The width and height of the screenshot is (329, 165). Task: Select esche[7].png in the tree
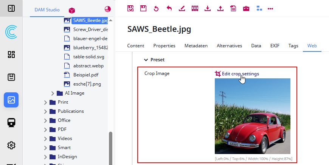click(x=87, y=84)
